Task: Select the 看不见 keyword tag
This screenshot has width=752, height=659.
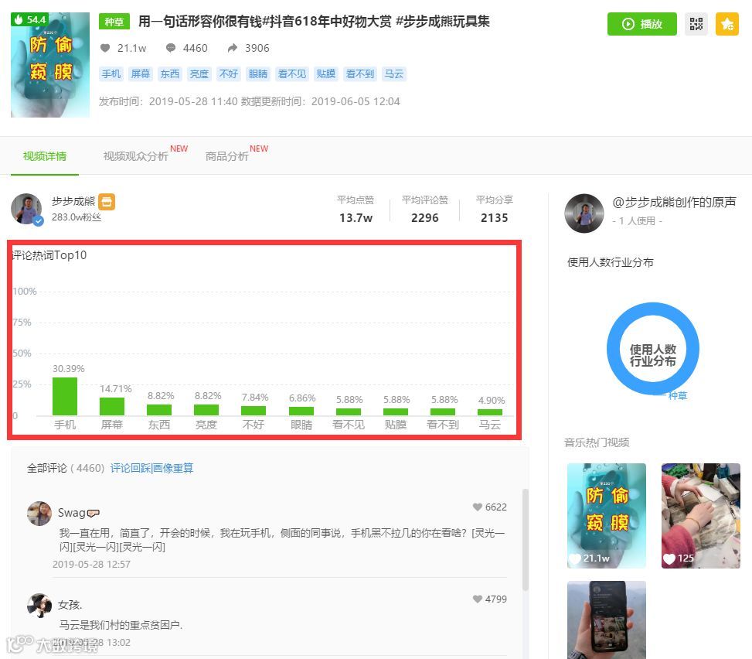Action: [291, 74]
